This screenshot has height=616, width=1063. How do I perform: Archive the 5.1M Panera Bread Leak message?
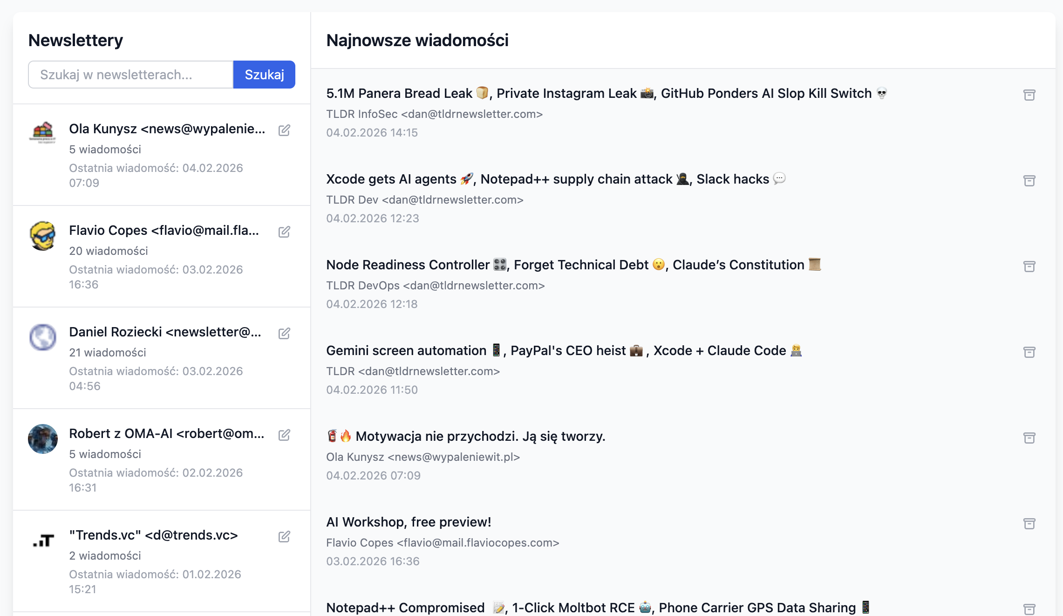[x=1029, y=95]
